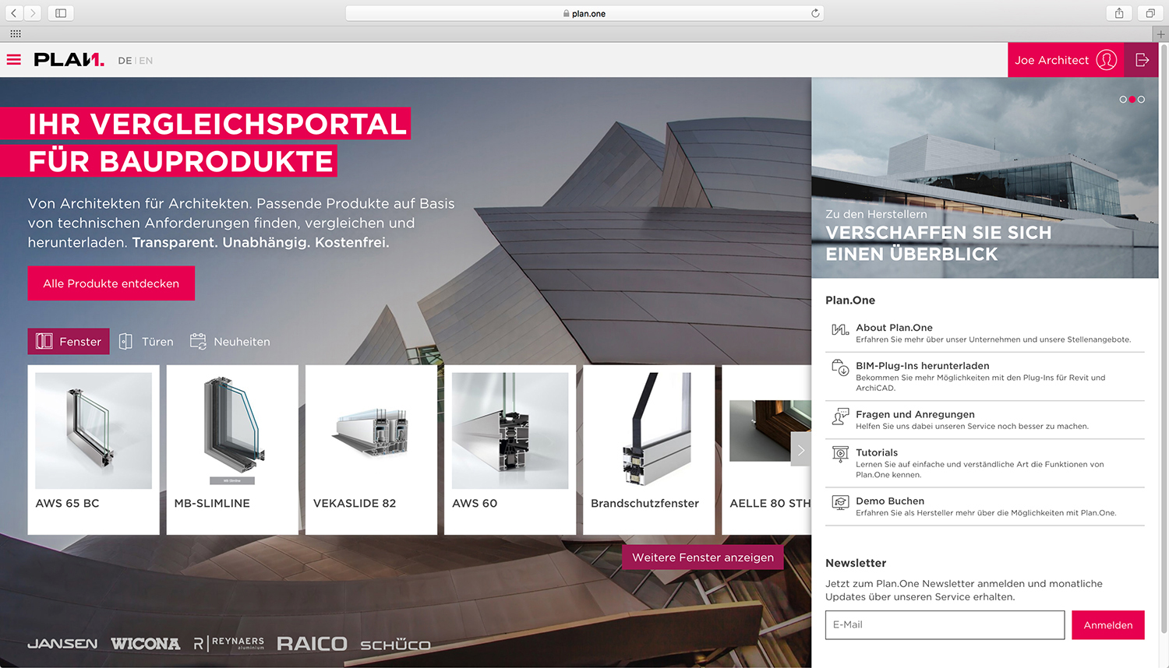Select the second carousel indicator dot
The image size is (1169, 668).
tap(1132, 100)
